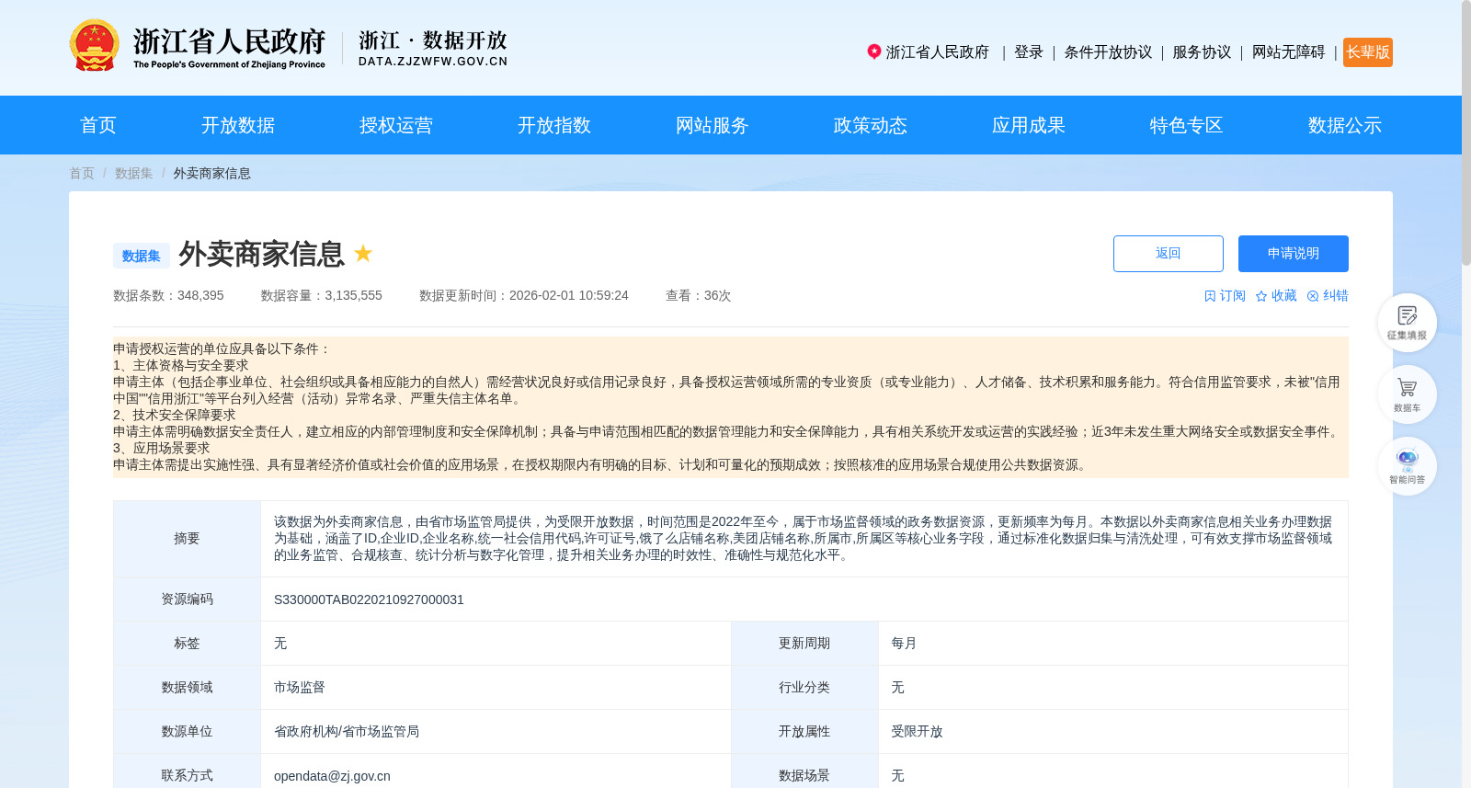
Task: Click the 浙江省人民政府 header link
Action: 938,52
